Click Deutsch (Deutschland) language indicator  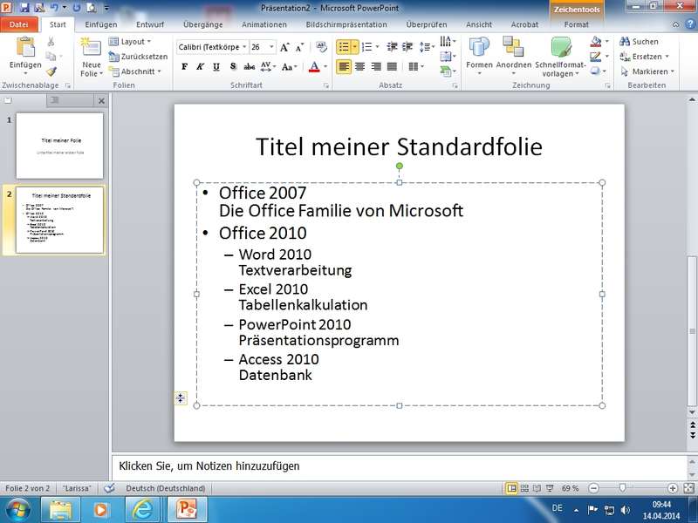(166, 488)
